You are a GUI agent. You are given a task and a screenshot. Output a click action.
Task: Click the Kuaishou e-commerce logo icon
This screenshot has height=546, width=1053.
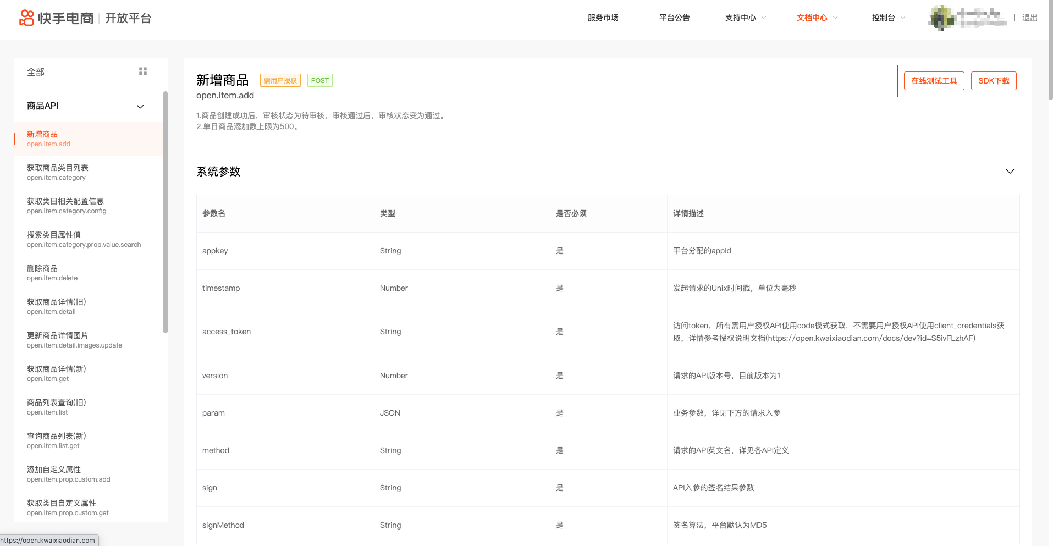coord(26,18)
